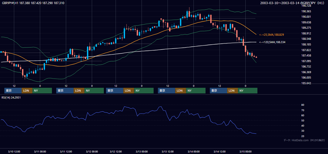Click price axis label 186.732

click(x=306, y=66)
